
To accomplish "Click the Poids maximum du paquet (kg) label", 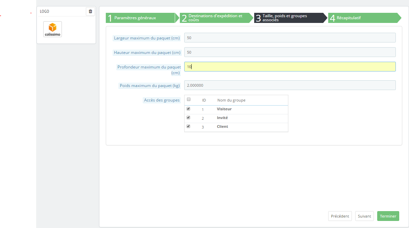I will point(150,86).
